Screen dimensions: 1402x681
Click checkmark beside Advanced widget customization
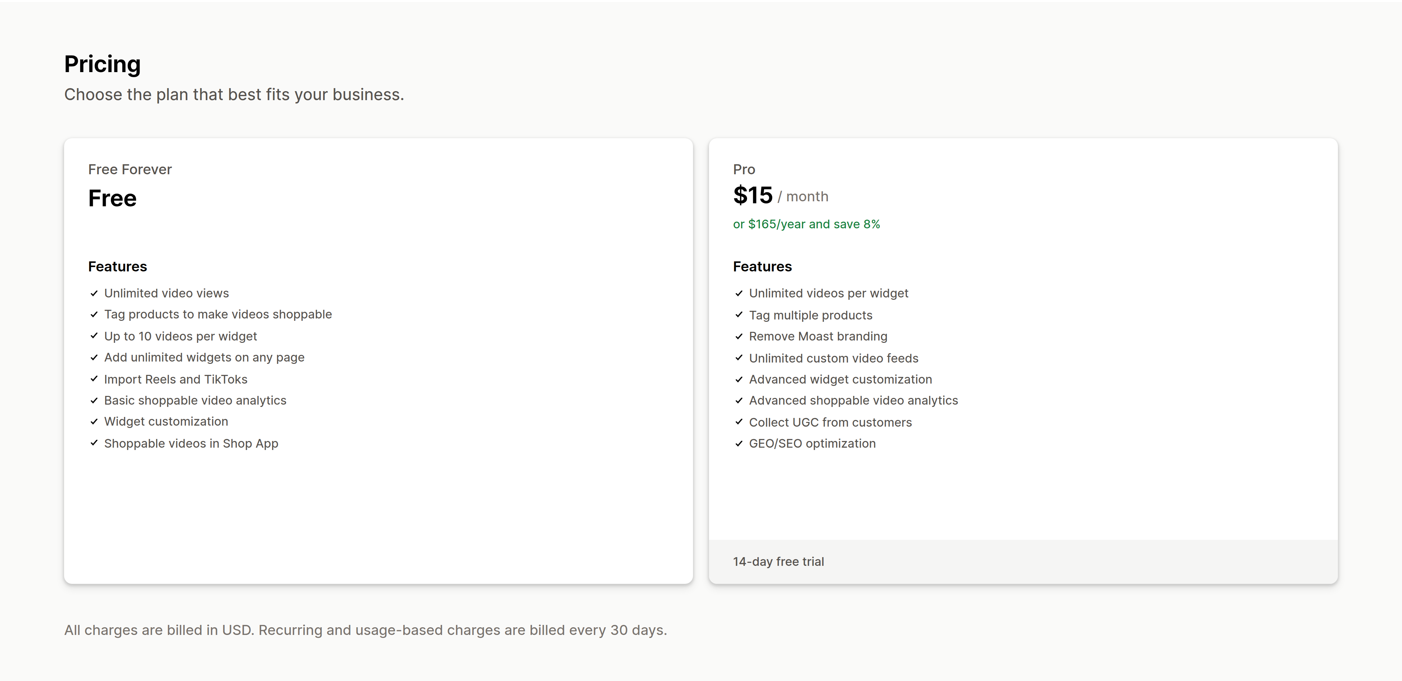pyautogui.click(x=738, y=380)
